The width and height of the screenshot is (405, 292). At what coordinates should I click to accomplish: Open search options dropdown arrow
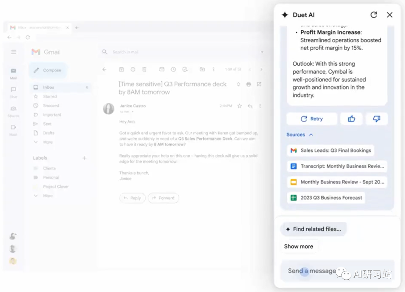point(262,52)
